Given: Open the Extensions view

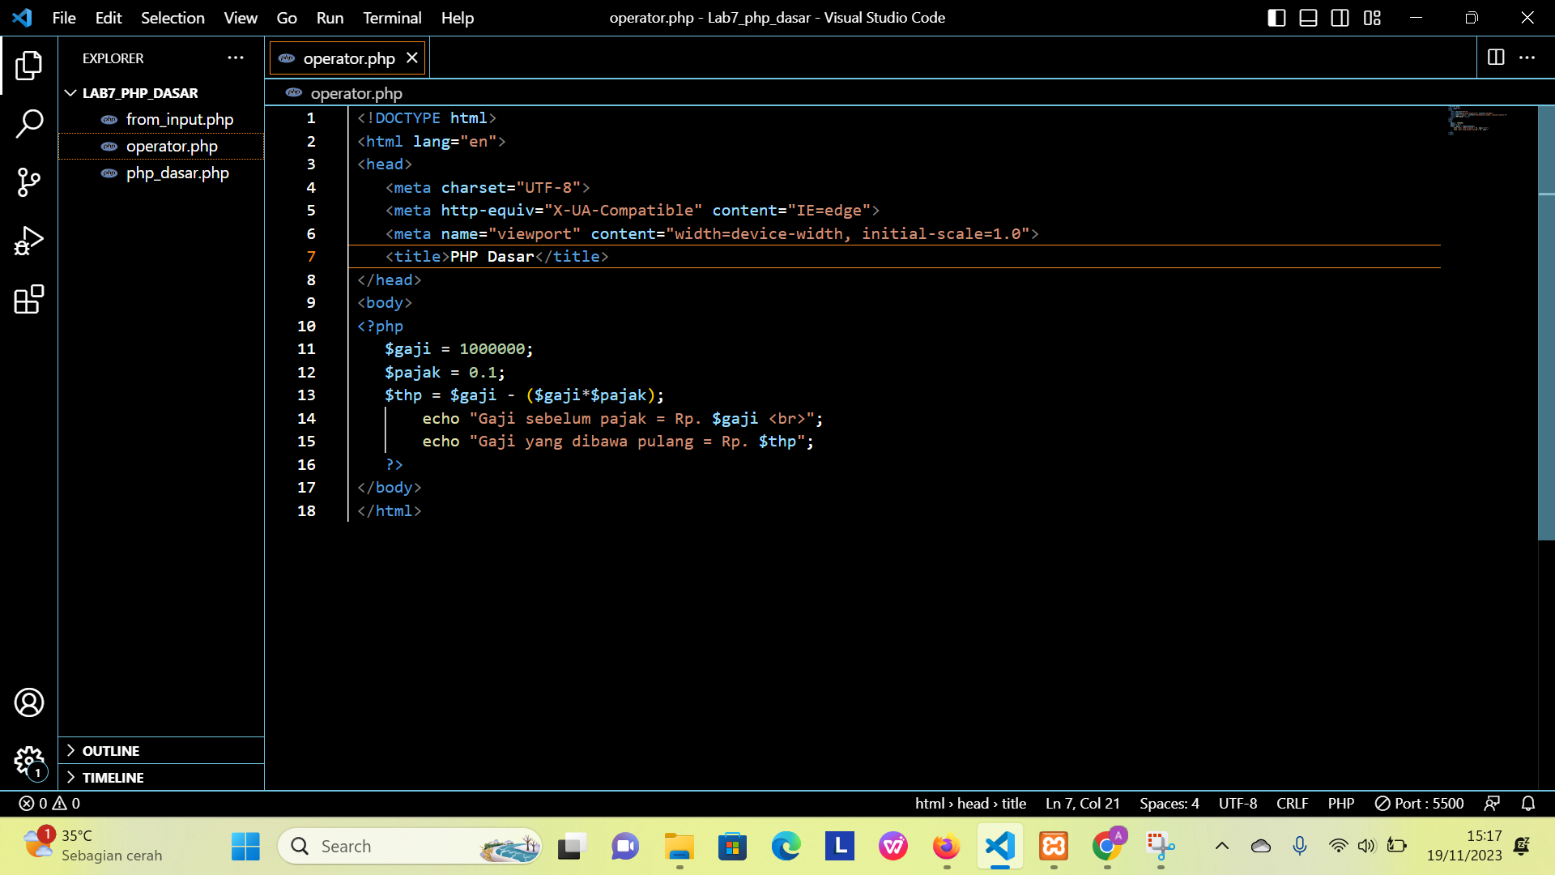Looking at the screenshot, I should [x=29, y=299].
